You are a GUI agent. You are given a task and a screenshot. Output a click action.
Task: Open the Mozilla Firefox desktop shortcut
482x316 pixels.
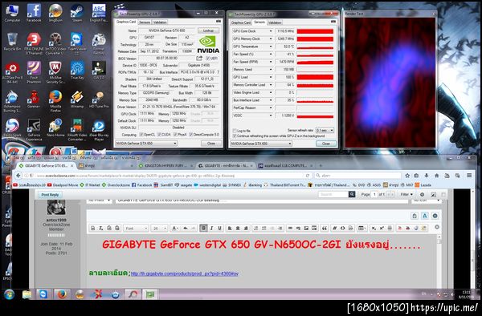tap(55, 101)
